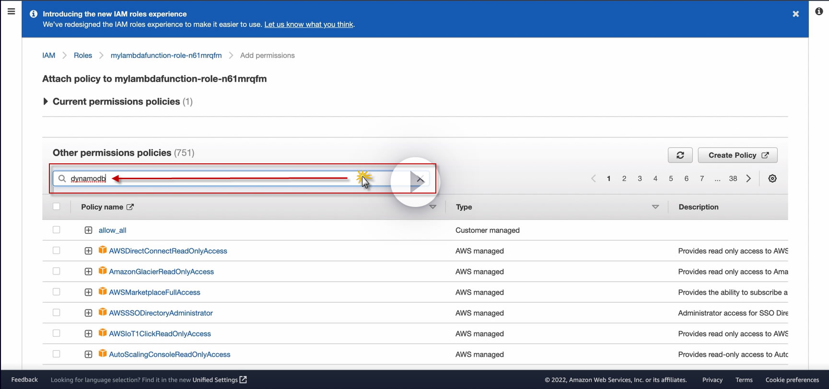Click the policy icon beside AWSSSODirectoryAdministrator
Viewport: 829px width, 389px height.
(x=103, y=312)
